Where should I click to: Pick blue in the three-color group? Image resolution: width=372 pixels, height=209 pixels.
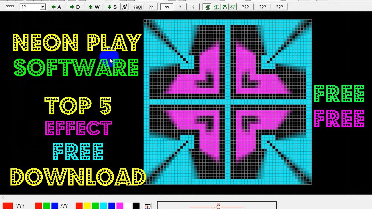(x=55, y=206)
